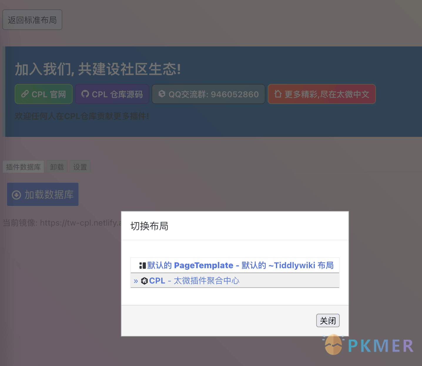Click the CPL cube icon in layout list

[144, 281]
